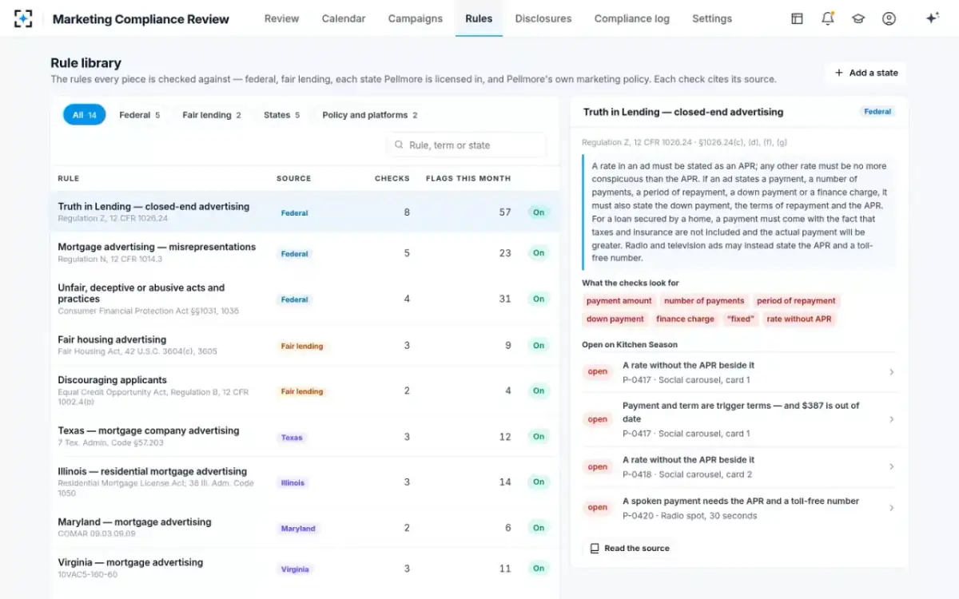Filter rules by Policy and platforms
Viewport: 959px width, 599px height.
click(x=370, y=115)
